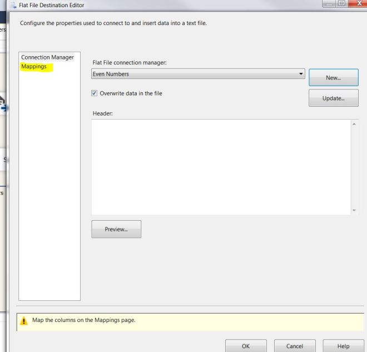Expand the Flat File connection manager dropdown arrow
Screen dimensions: 367x352
(x=301, y=74)
